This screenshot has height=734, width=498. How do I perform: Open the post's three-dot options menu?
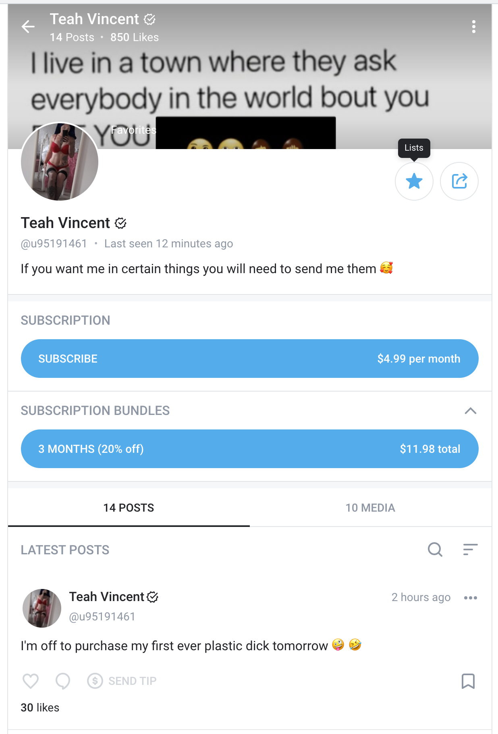(x=470, y=598)
